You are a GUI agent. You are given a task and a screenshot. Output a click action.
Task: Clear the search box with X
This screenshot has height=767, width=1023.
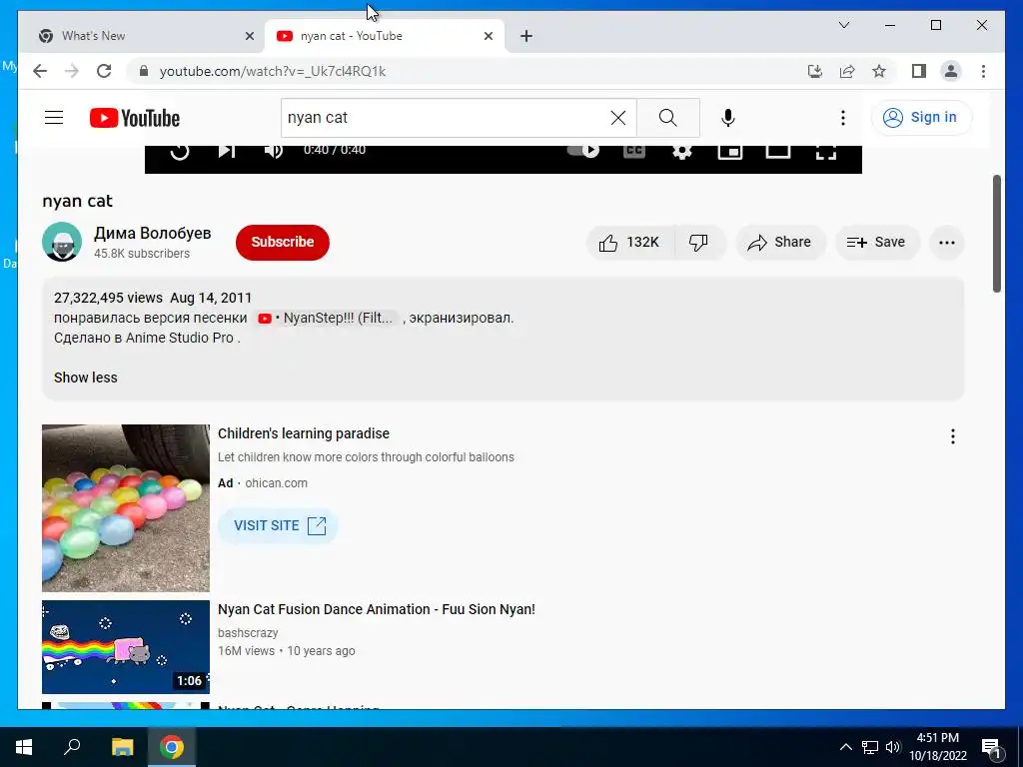617,118
